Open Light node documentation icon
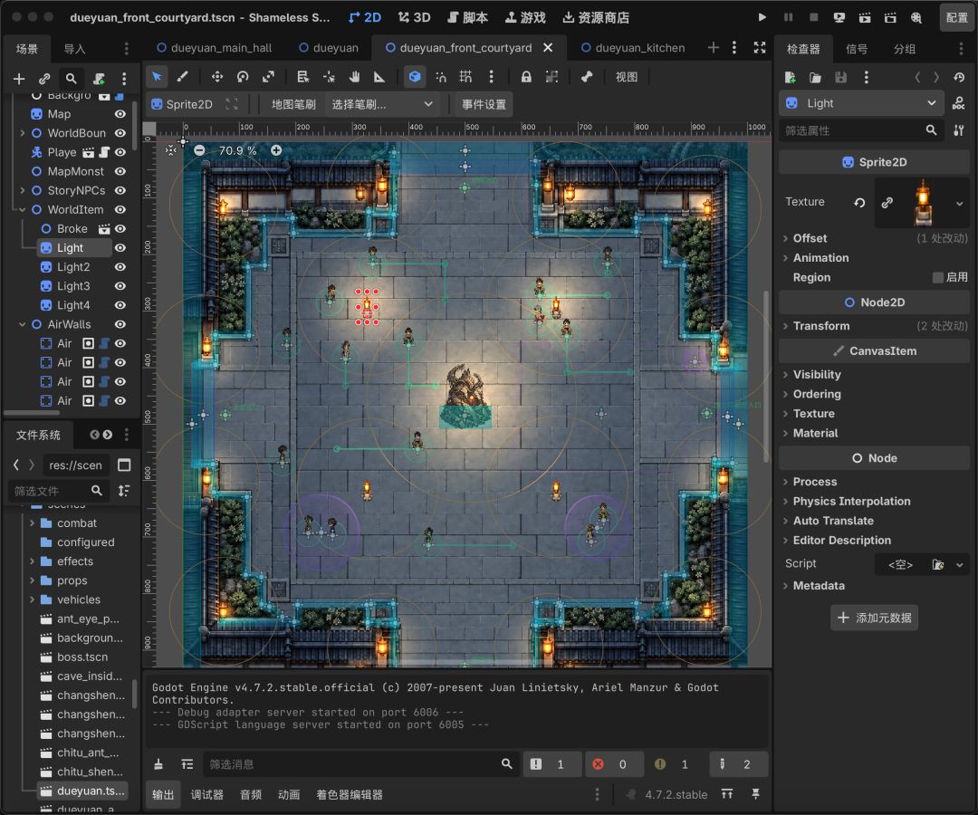Image resolution: width=978 pixels, height=815 pixels. click(x=959, y=103)
